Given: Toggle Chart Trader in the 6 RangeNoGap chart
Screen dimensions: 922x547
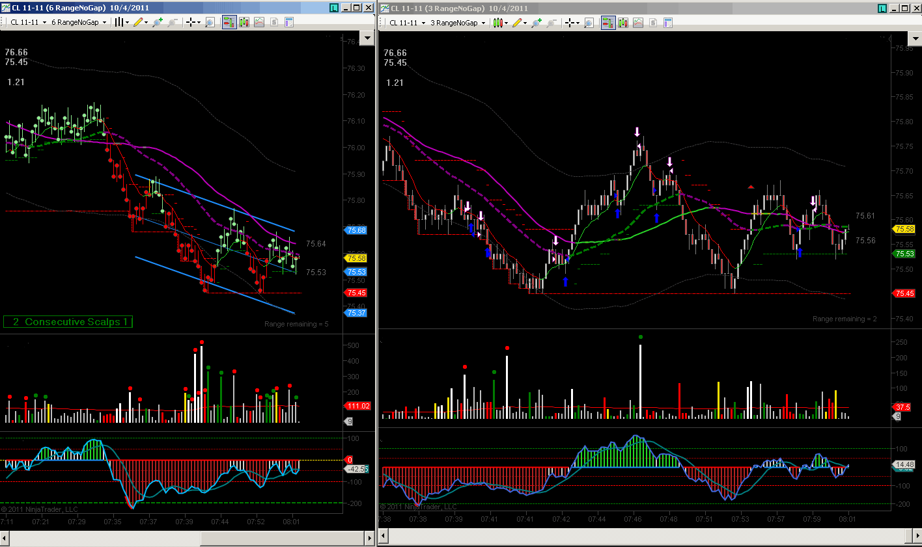Looking at the screenshot, I should click(229, 22).
